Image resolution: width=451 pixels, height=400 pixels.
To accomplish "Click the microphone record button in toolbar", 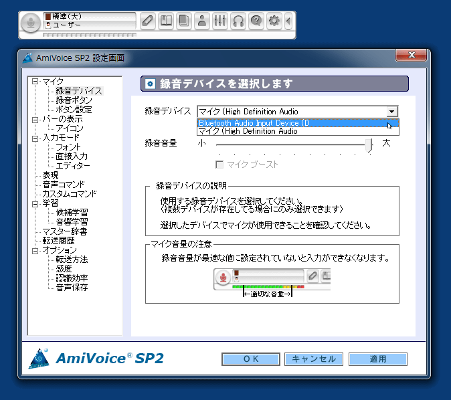I will pos(31,22).
